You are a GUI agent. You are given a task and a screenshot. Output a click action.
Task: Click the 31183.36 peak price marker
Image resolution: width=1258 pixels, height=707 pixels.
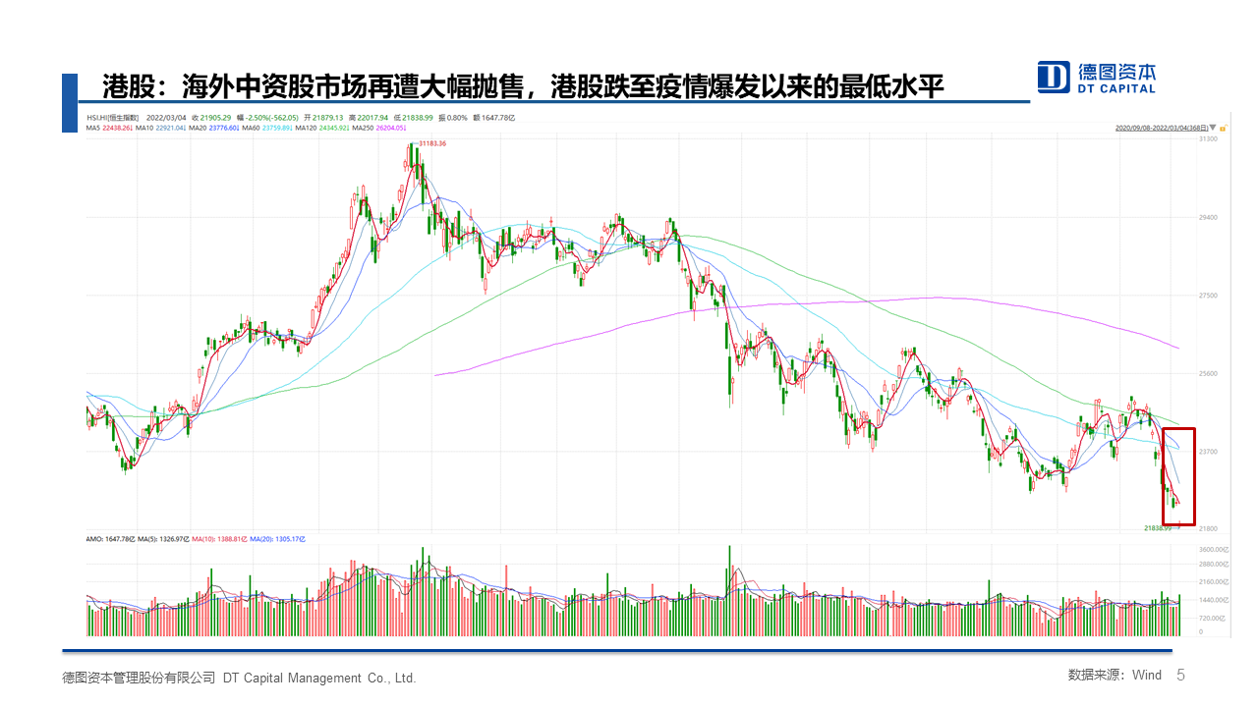click(x=431, y=143)
